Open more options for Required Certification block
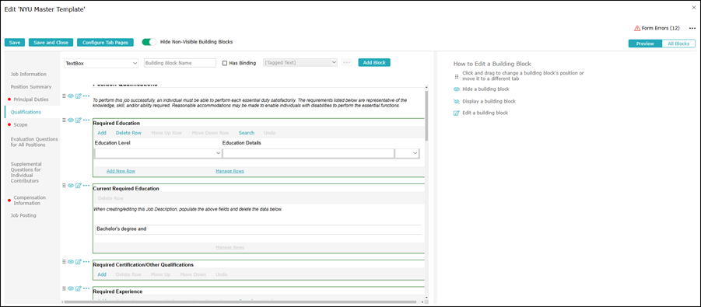This screenshot has width=701, height=307. coord(86,261)
